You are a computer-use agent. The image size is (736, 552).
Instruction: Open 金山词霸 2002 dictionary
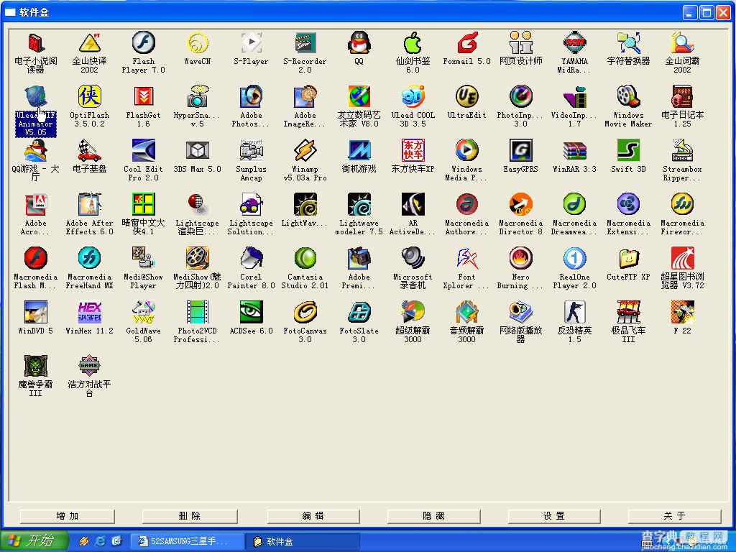point(683,43)
